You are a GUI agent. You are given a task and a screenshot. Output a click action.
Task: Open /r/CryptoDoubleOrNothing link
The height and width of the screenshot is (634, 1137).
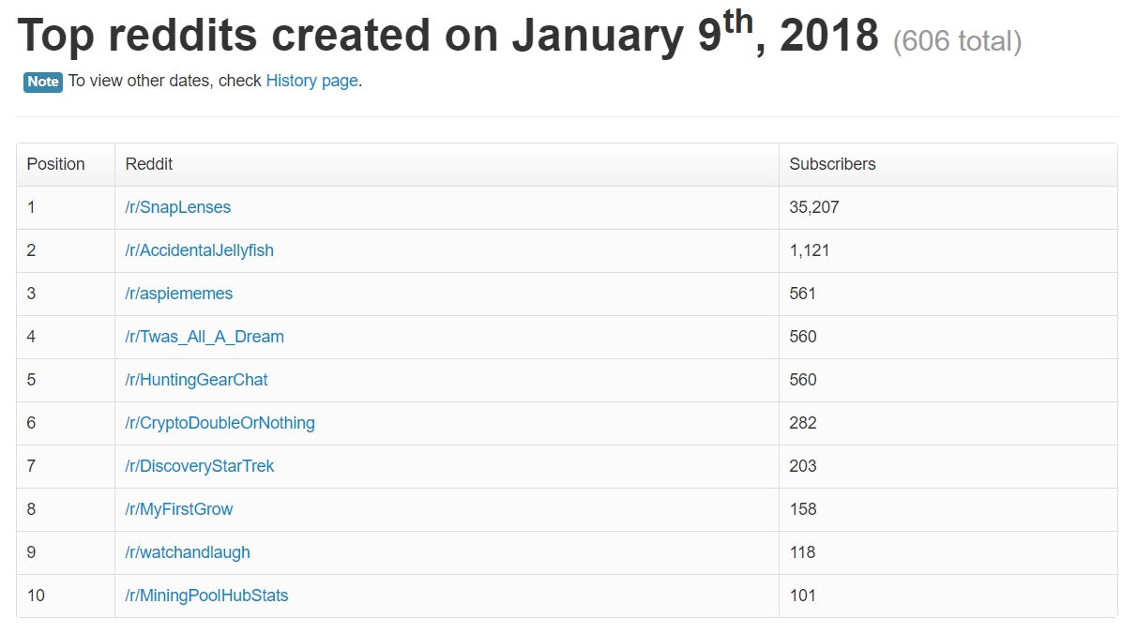click(x=220, y=423)
